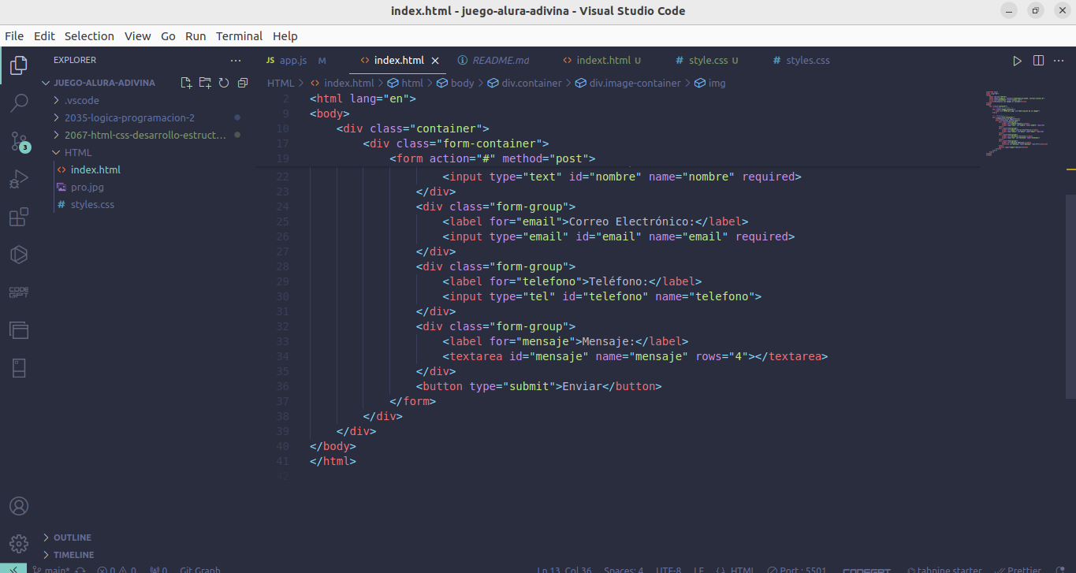The width and height of the screenshot is (1076, 573).
Task: Close the index.html editor tab
Action: [435, 61]
